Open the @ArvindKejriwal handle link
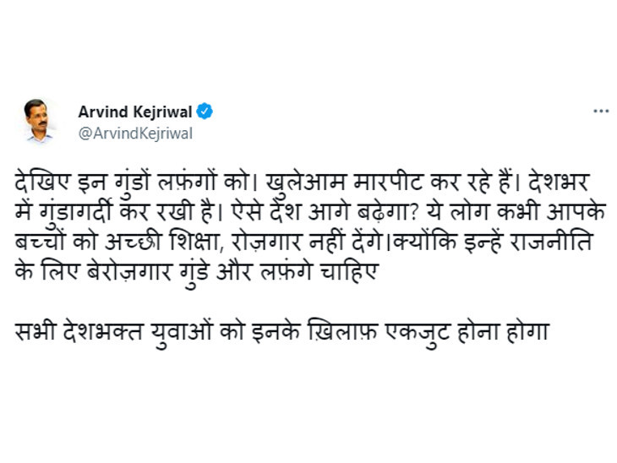 tap(135, 133)
